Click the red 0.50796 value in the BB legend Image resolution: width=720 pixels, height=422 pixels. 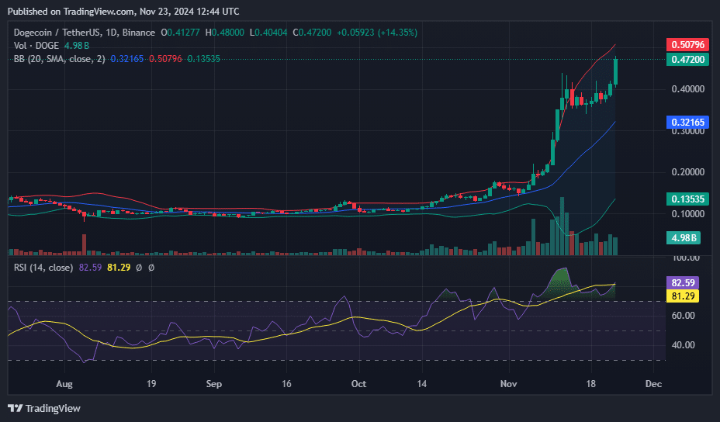tap(165, 59)
